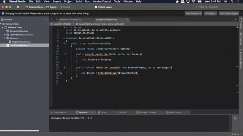
Task: Collapse the using directives fold on line 1
Action: (65, 28)
